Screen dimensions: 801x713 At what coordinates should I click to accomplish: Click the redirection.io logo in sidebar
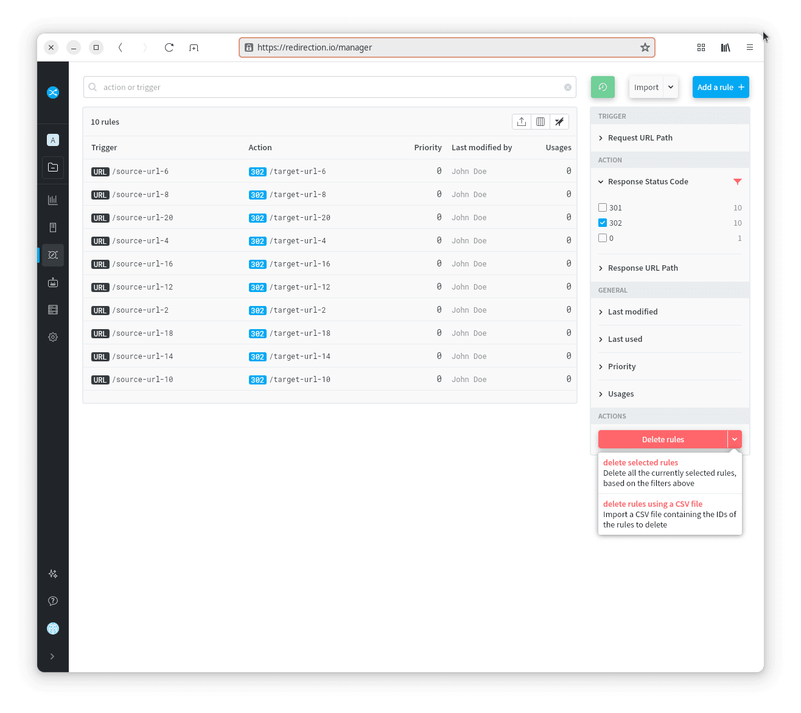(x=53, y=92)
